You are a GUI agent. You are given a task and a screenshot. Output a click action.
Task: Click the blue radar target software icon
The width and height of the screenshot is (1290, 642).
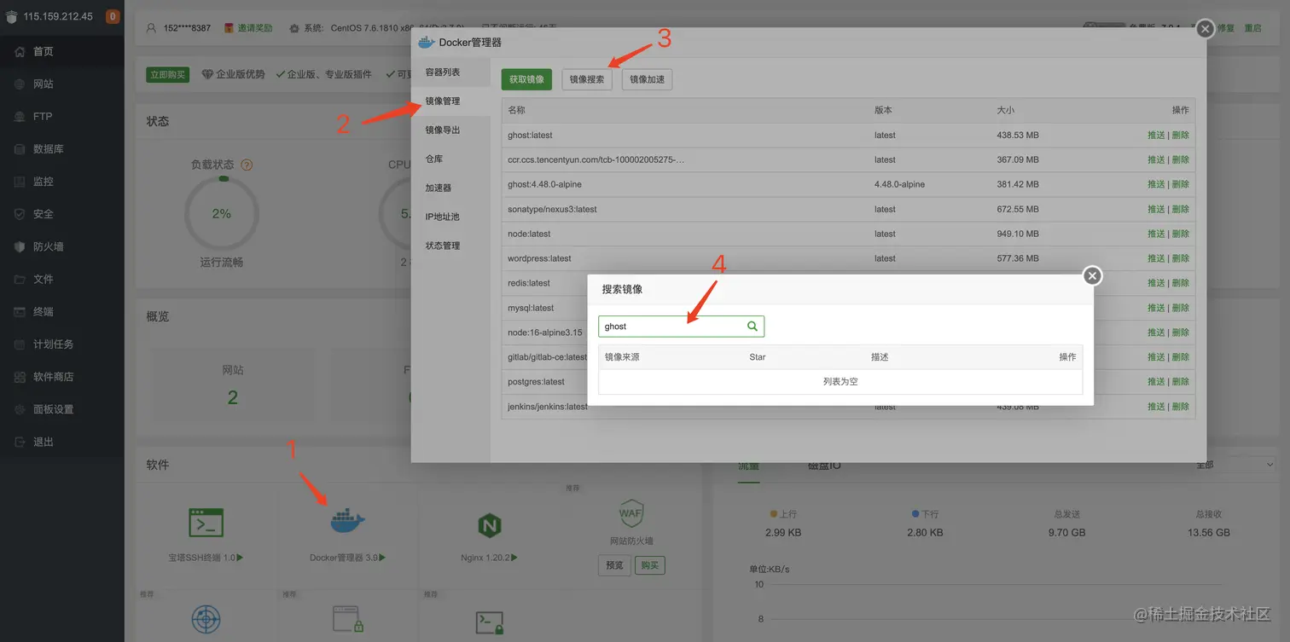206,620
